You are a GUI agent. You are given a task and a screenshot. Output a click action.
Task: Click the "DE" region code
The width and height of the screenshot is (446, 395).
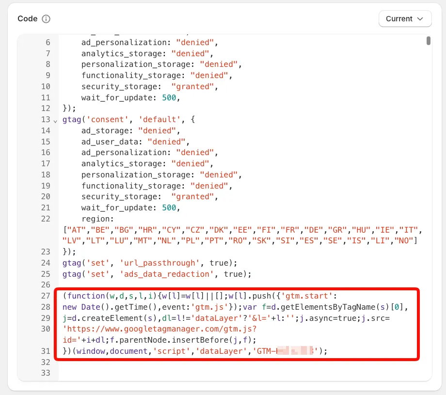click(314, 230)
